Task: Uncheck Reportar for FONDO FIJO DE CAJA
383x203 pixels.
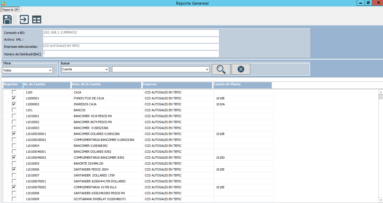Action: [14, 98]
